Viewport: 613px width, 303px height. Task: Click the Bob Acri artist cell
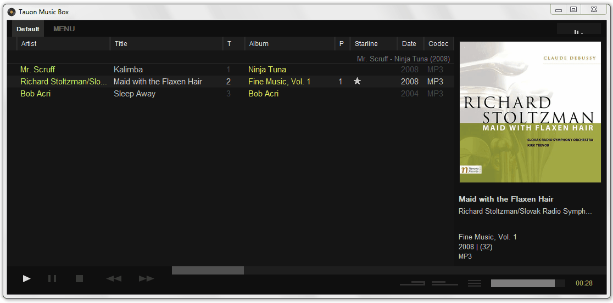[35, 94]
